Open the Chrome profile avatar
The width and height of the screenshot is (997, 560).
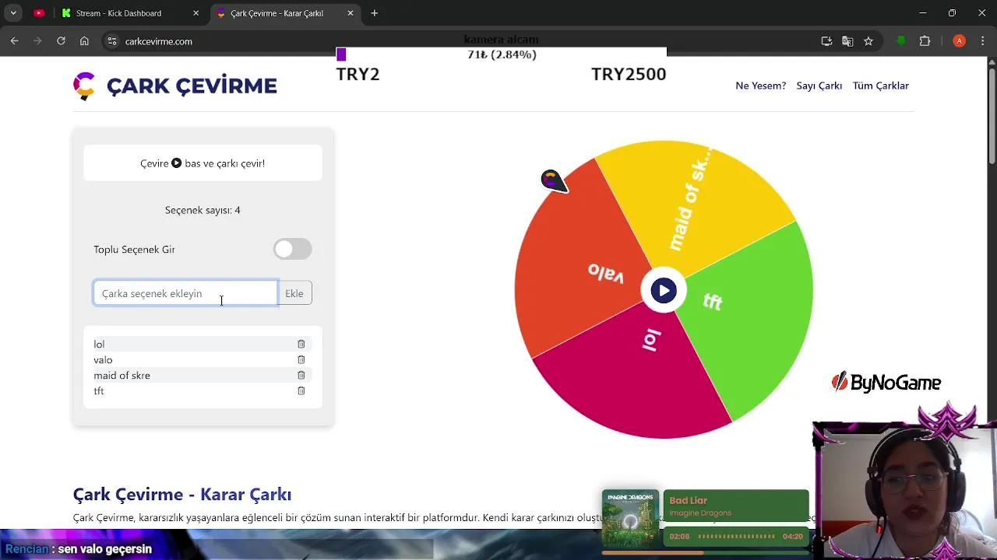[x=960, y=41]
